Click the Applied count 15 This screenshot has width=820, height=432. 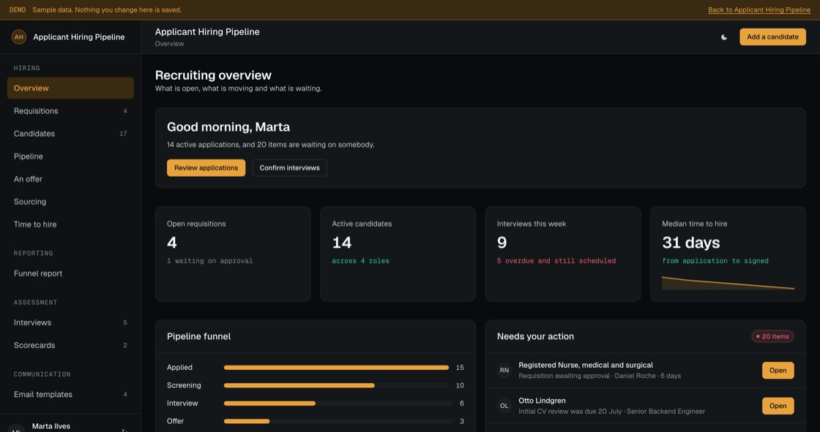460,368
